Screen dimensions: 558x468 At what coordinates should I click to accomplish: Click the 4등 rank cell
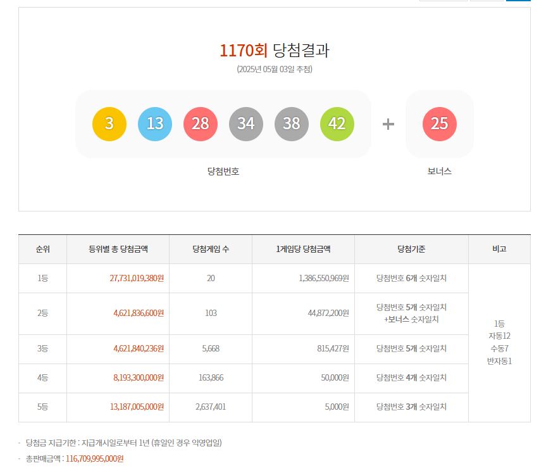tap(43, 377)
